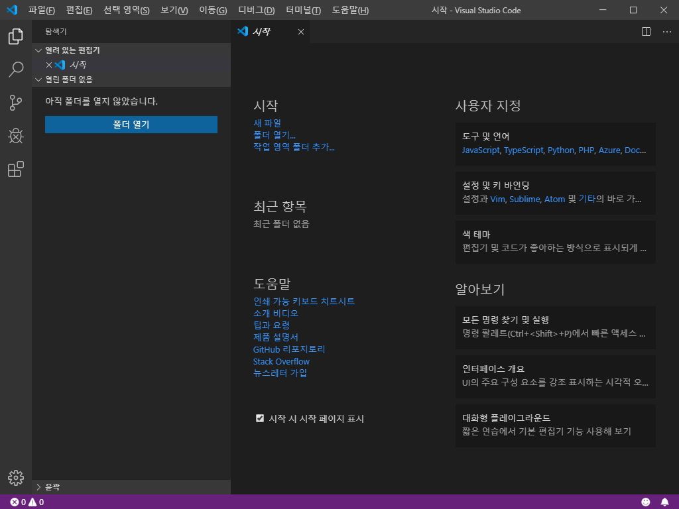Open the 편집(E) menu

(x=80, y=10)
